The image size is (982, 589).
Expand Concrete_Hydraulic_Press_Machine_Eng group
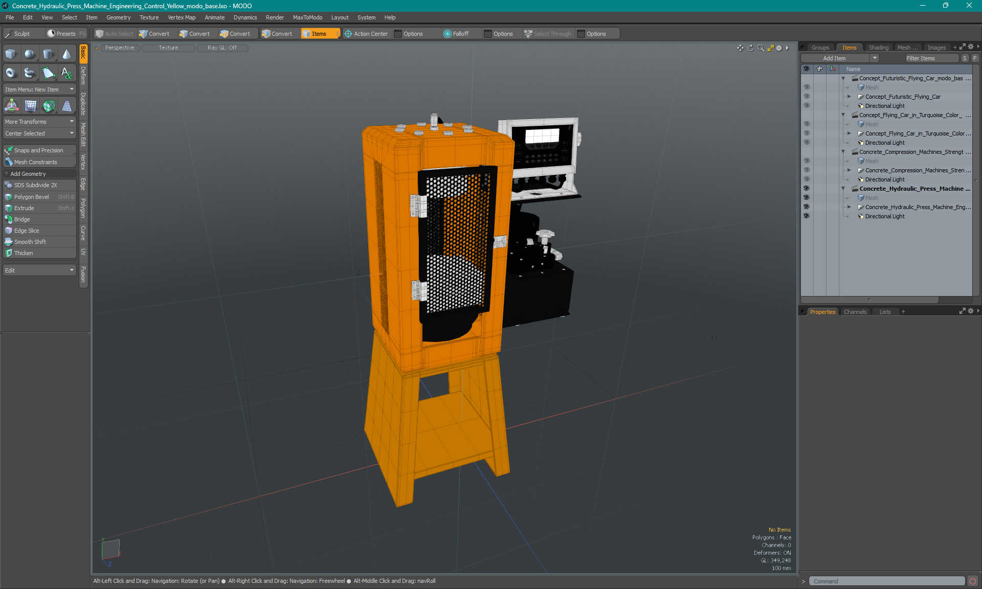tap(850, 207)
